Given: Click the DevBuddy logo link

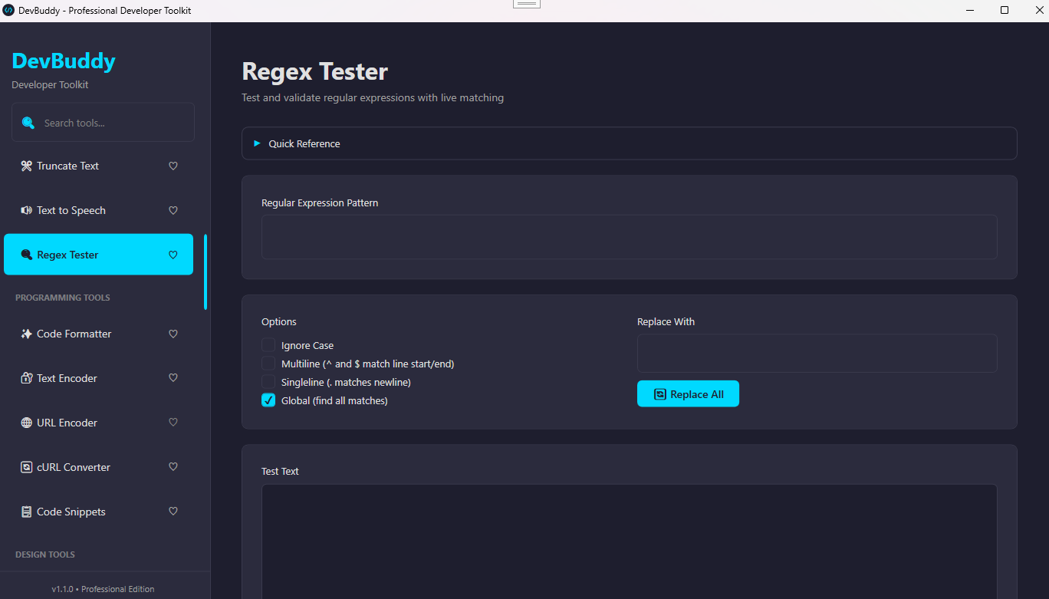Looking at the screenshot, I should click(x=63, y=61).
